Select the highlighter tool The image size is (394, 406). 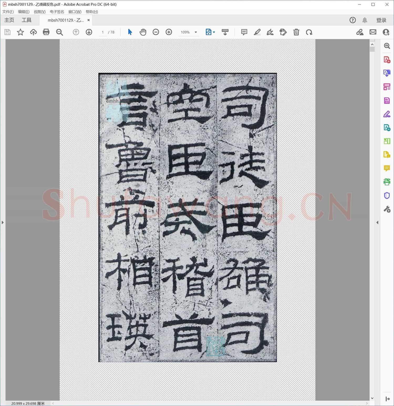(x=257, y=32)
